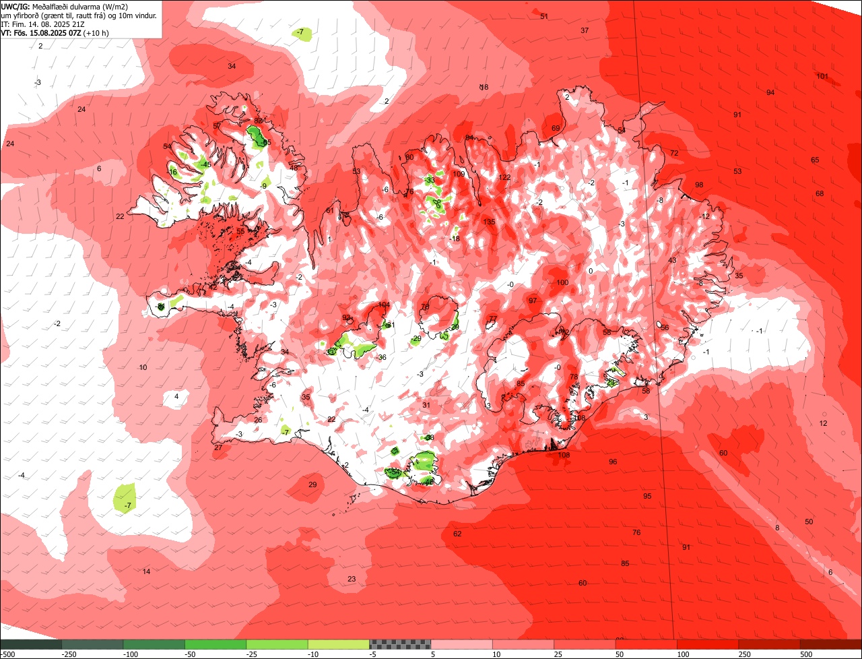Click the map value 27 near Reykjanes
The image size is (862, 659).
click(218, 447)
